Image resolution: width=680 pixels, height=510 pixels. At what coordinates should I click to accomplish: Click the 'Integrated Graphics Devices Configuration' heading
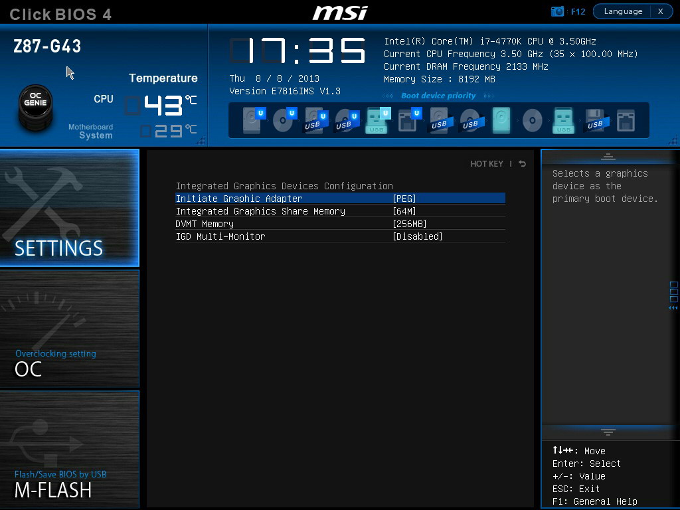coord(284,186)
